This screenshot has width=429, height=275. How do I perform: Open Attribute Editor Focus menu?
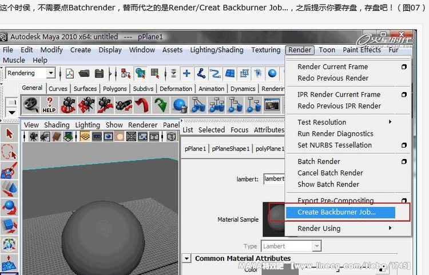(x=240, y=130)
